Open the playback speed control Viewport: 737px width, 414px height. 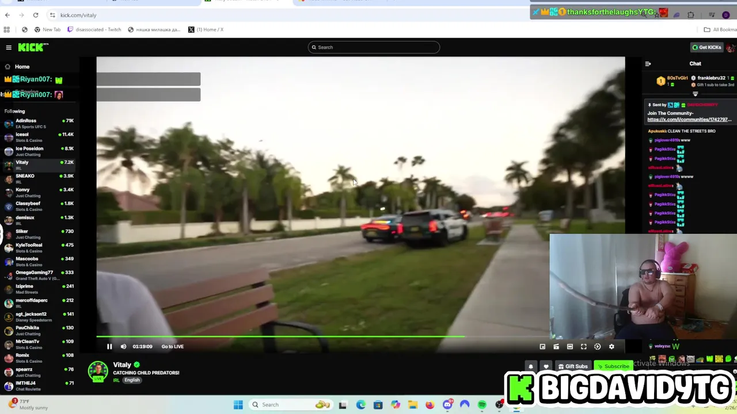(x=598, y=347)
